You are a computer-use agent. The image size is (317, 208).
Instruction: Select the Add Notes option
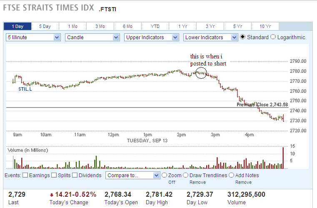pyautogui.click(x=231, y=175)
